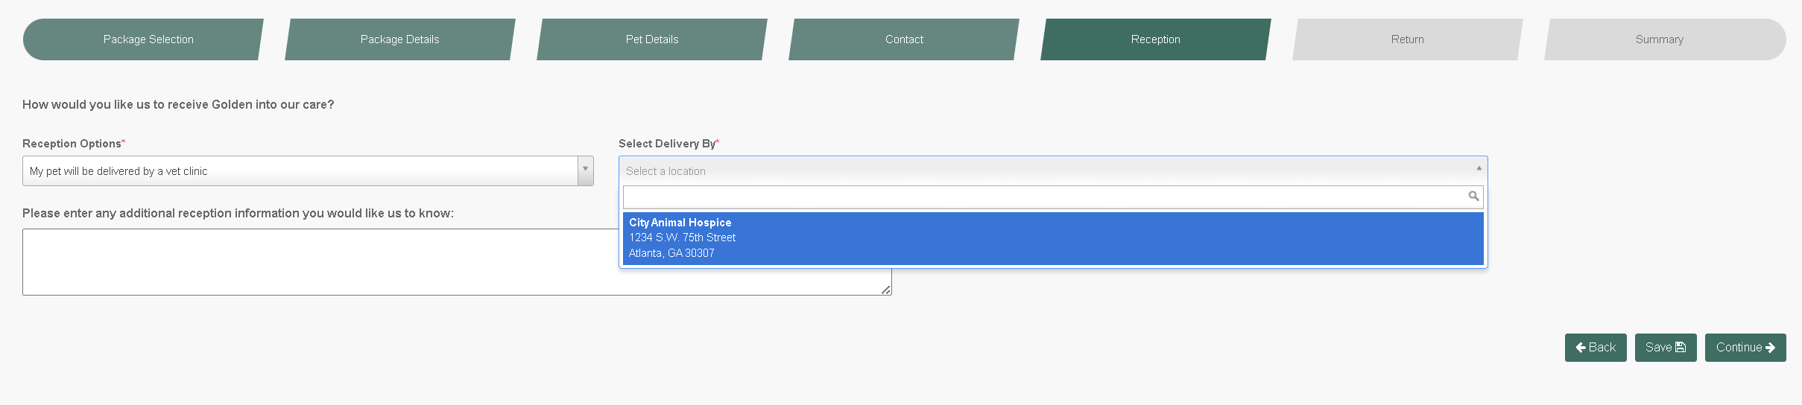Screen dimensions: 1802x405
Task: Click the floppy disk icon on Save
Action: click(1681, 348)
